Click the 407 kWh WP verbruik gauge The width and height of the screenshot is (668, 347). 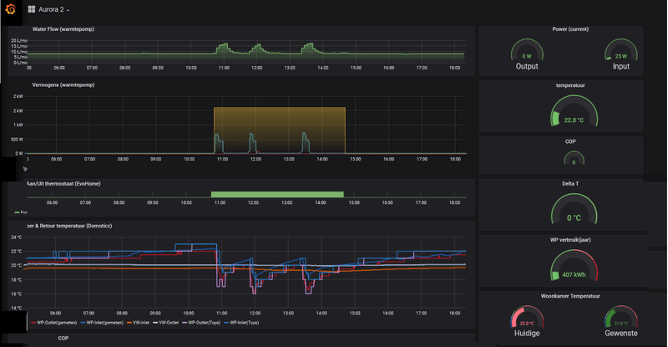point(574,266)
